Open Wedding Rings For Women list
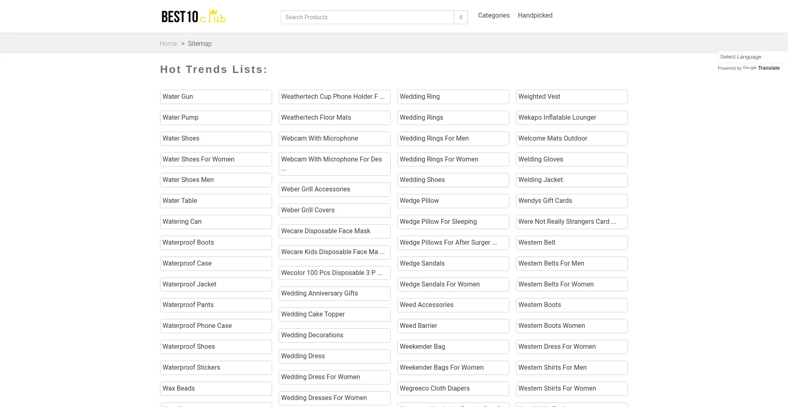This screenshot has height=407, width=788. pyautogui.click(x=453, y=159)
